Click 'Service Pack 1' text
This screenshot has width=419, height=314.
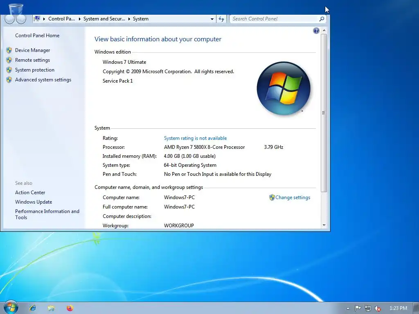[x=117, y=81]
